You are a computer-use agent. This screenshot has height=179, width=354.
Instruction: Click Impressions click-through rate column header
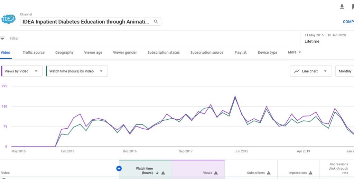339,168
